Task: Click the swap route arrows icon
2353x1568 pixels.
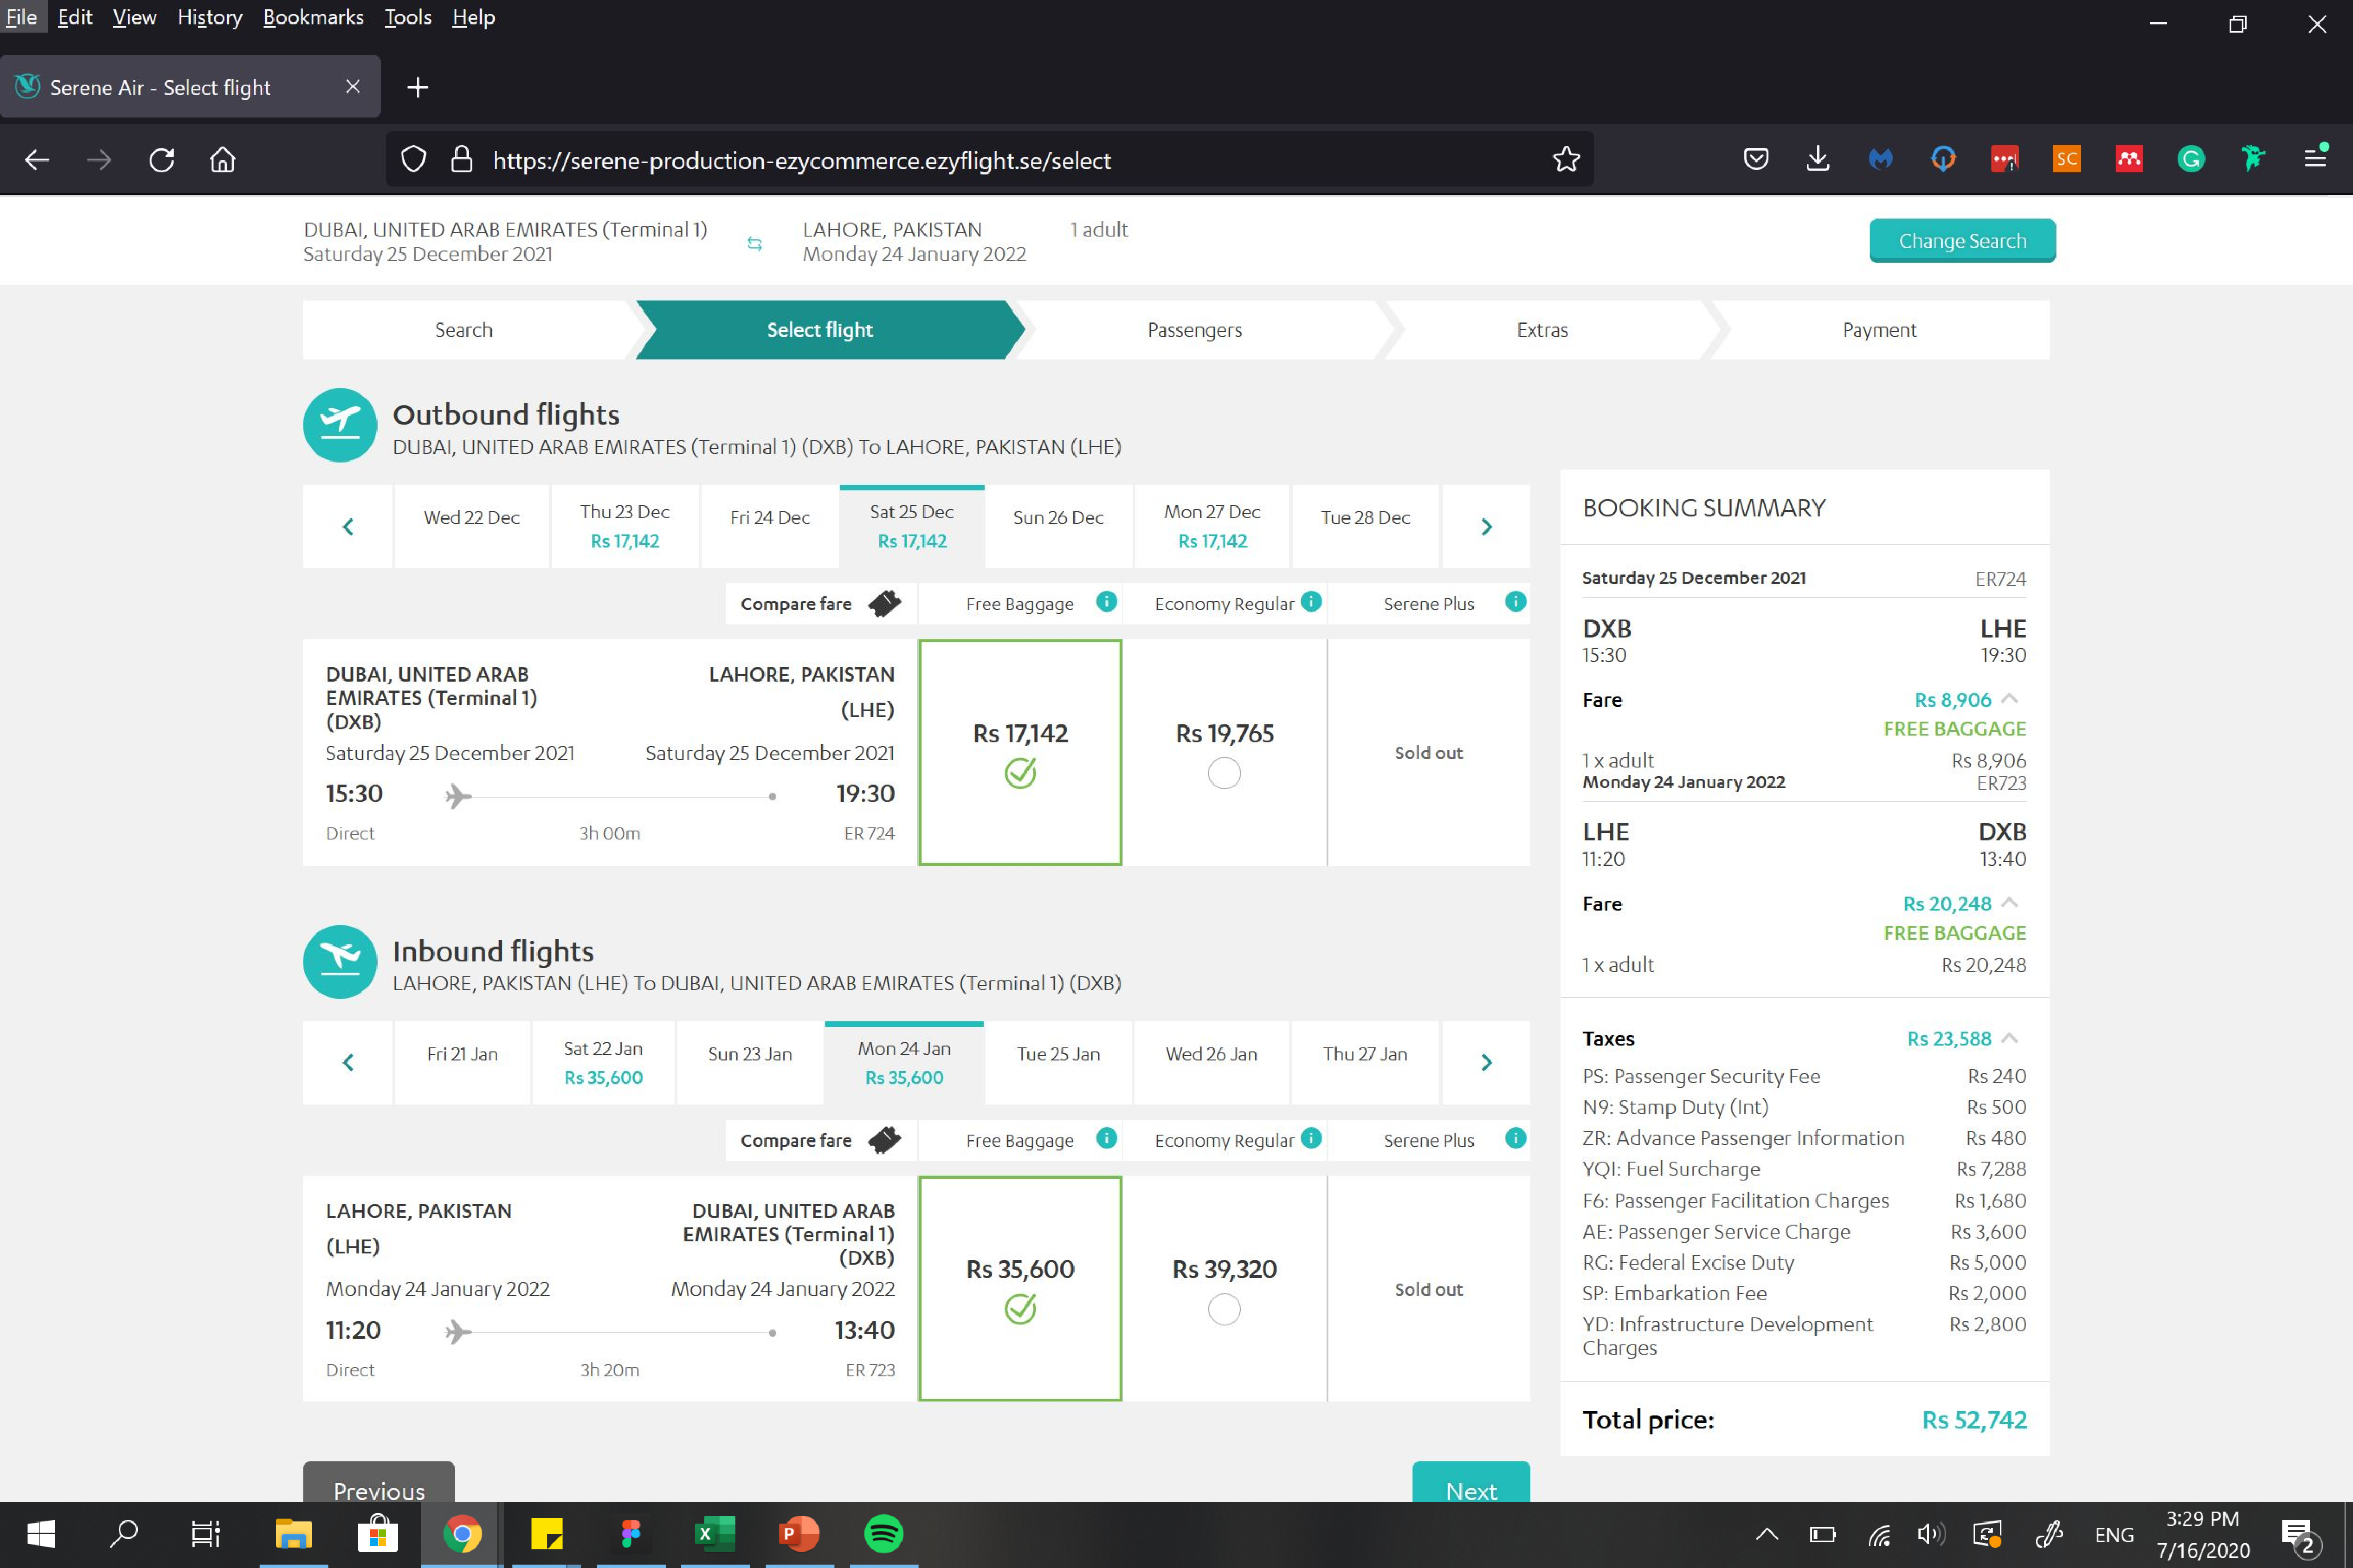Action: tap(755, 243)
